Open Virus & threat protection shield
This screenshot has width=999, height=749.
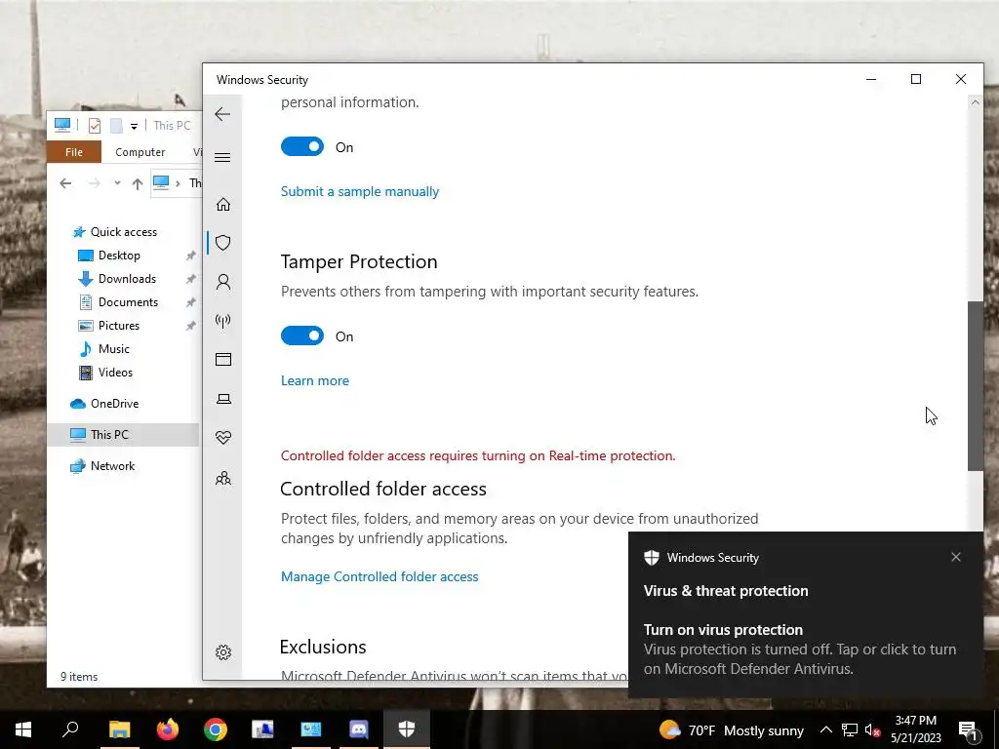[223, 243]
